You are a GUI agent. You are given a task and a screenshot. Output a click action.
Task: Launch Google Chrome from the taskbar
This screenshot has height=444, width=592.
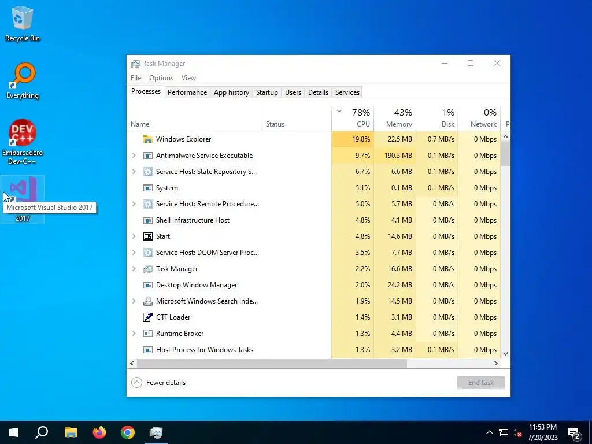pos(128,432)
